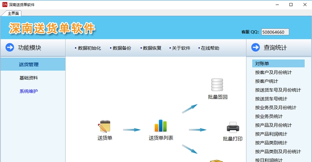Open the 送货单列表 bar chart icon
The height and width of the screenshot is (162, 312).
[x=161, y=126]
